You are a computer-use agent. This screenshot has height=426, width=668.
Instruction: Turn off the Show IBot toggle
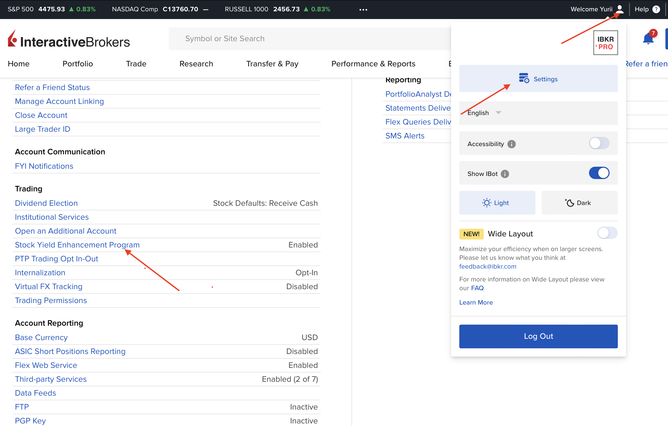tap(599, 173)
